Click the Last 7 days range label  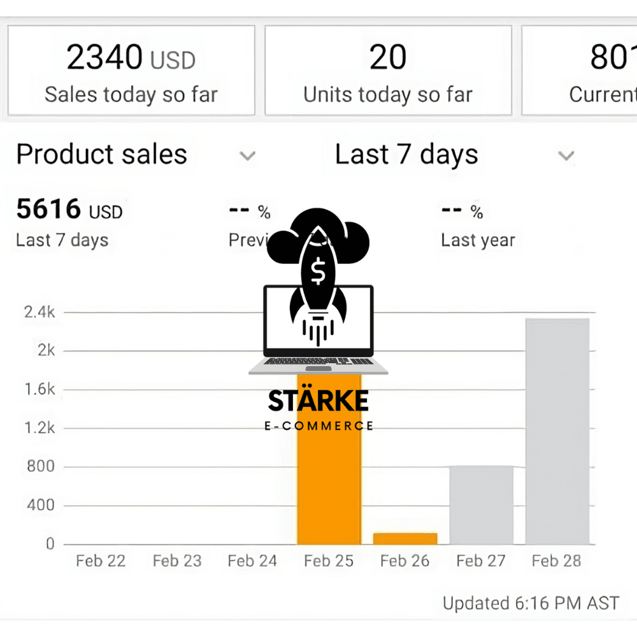(406, 155)
